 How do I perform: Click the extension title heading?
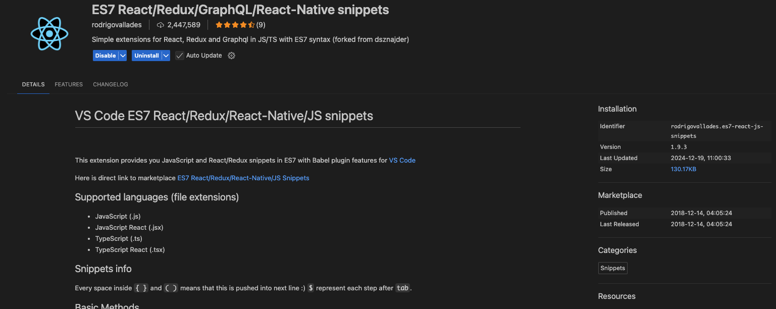pos(240,10)
